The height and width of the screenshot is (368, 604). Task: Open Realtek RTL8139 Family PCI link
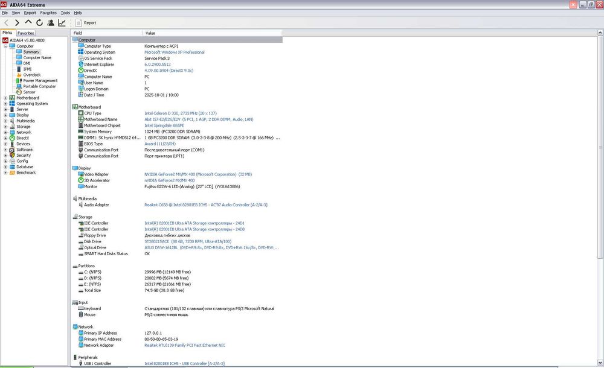pyautogui.click(x=184, y=345)
